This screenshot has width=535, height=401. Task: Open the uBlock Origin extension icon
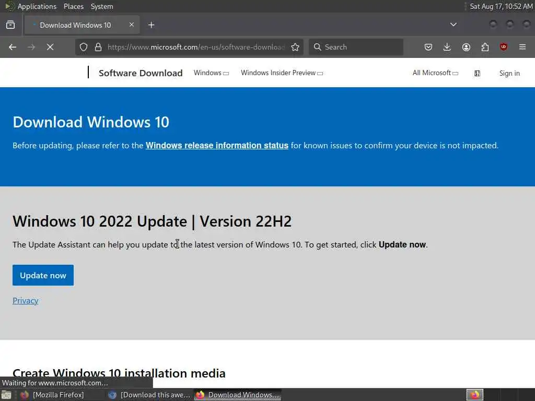coord(504,47)
